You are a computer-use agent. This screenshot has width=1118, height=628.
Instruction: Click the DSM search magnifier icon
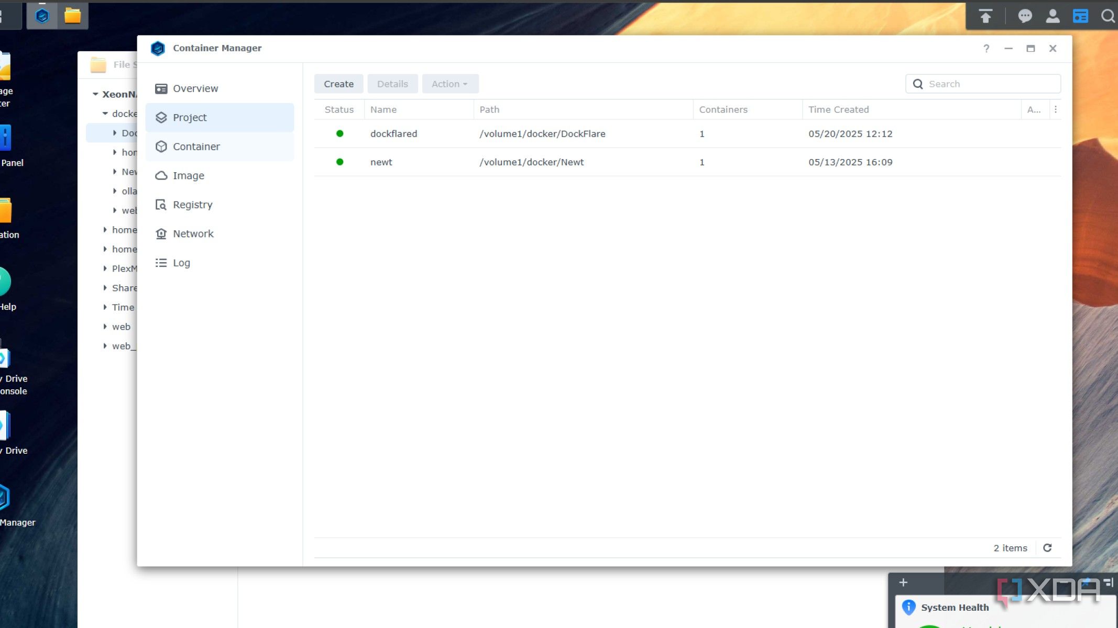[1108, 16]
